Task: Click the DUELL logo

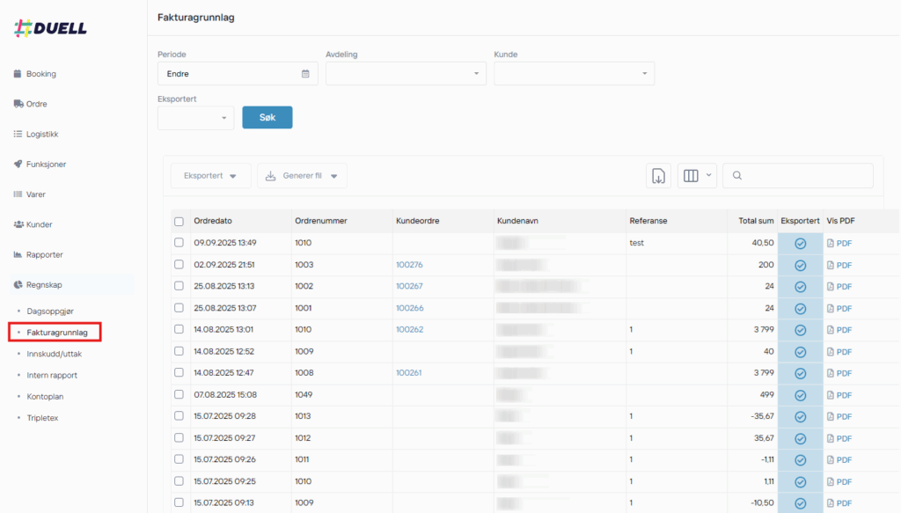Action: [x=50, y=28]
